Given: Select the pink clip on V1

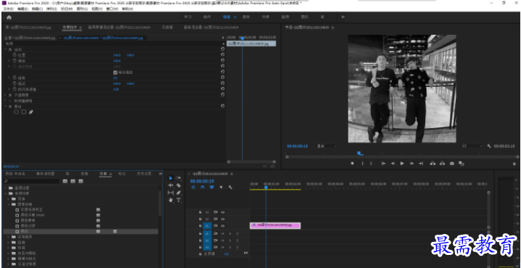Looking at the screenshot, I should tap(275, 225).
